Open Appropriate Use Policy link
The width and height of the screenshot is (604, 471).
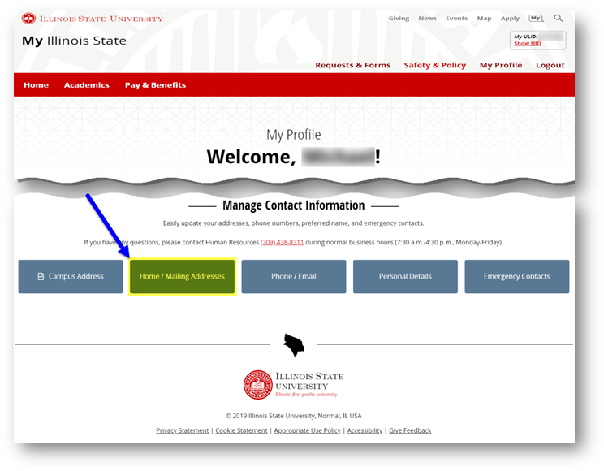pos(308,430)
